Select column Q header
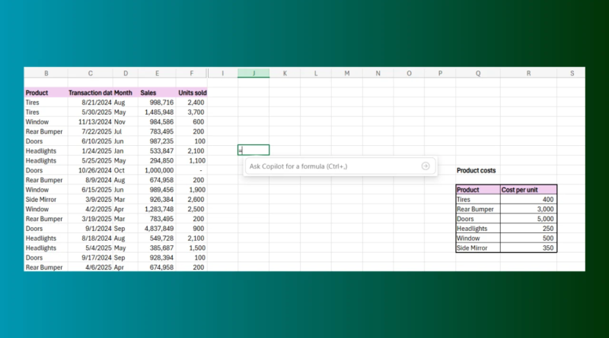609x338 pixels. pyautogui.click(x=477, y=73)
